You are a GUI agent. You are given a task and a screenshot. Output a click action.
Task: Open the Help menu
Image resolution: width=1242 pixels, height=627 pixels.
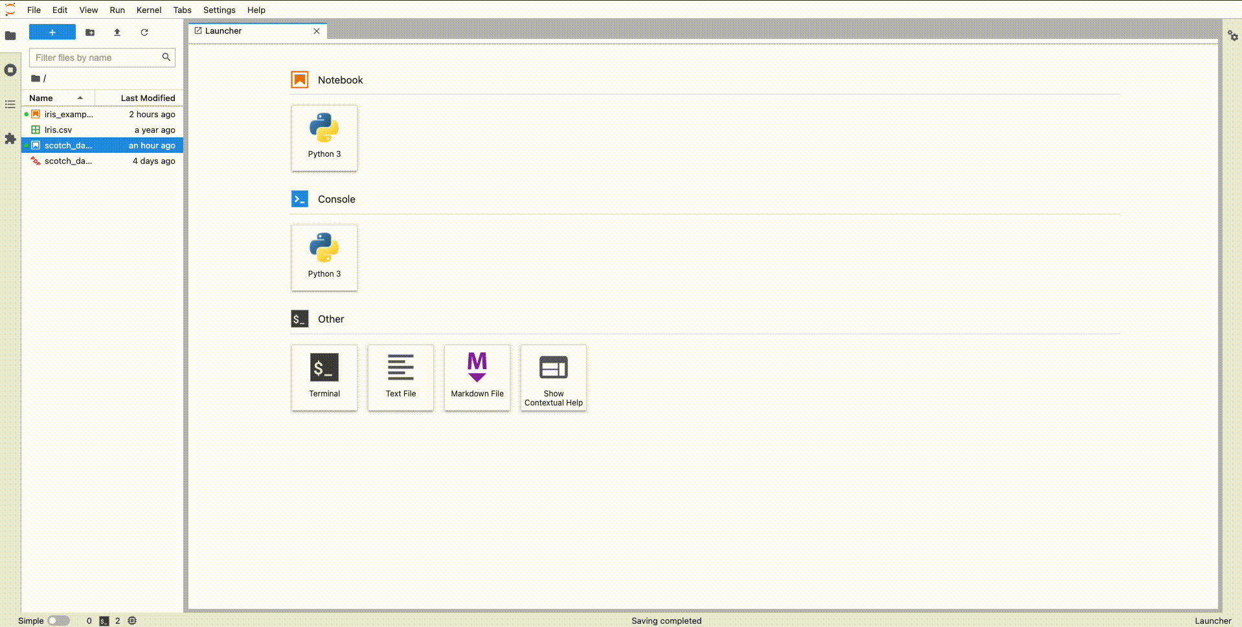256,10
